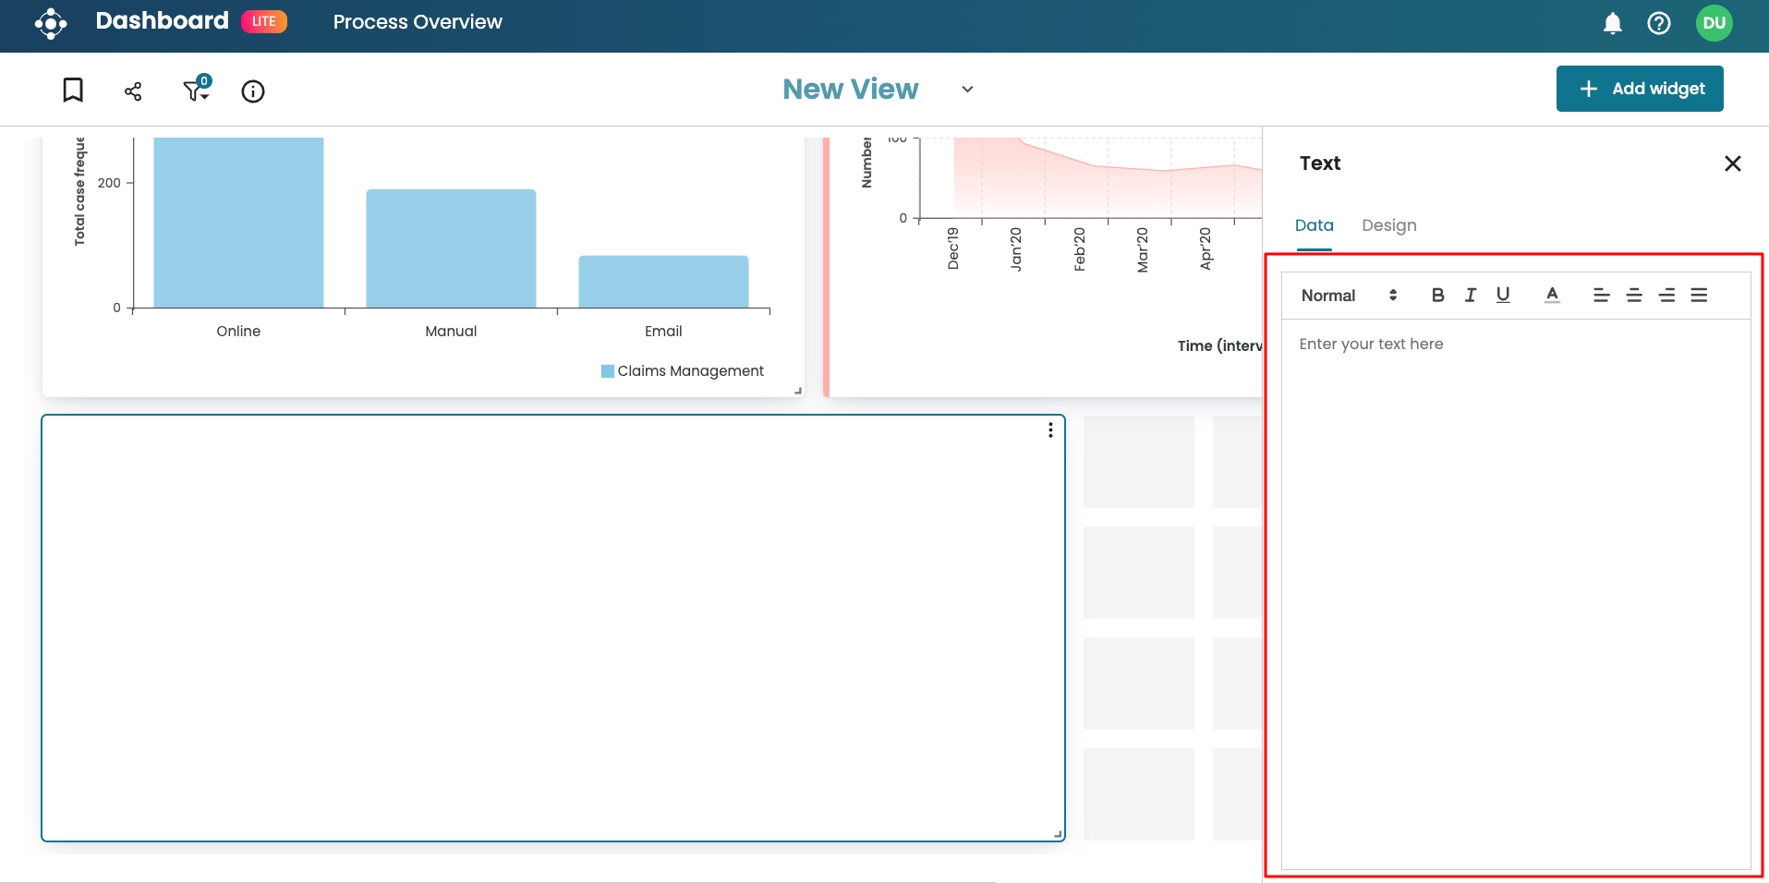The width and height of the screenshot is (1769, 883).
Task: Open the text color picker
Action: click(1552, 296)
